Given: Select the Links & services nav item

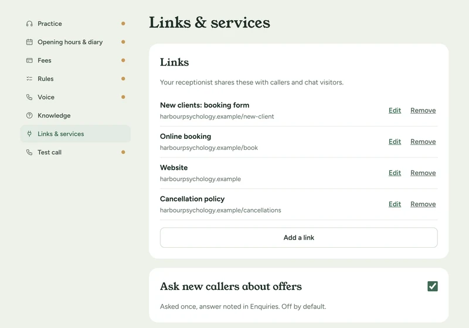Looking at the screenshot, I should coord(76,134).
